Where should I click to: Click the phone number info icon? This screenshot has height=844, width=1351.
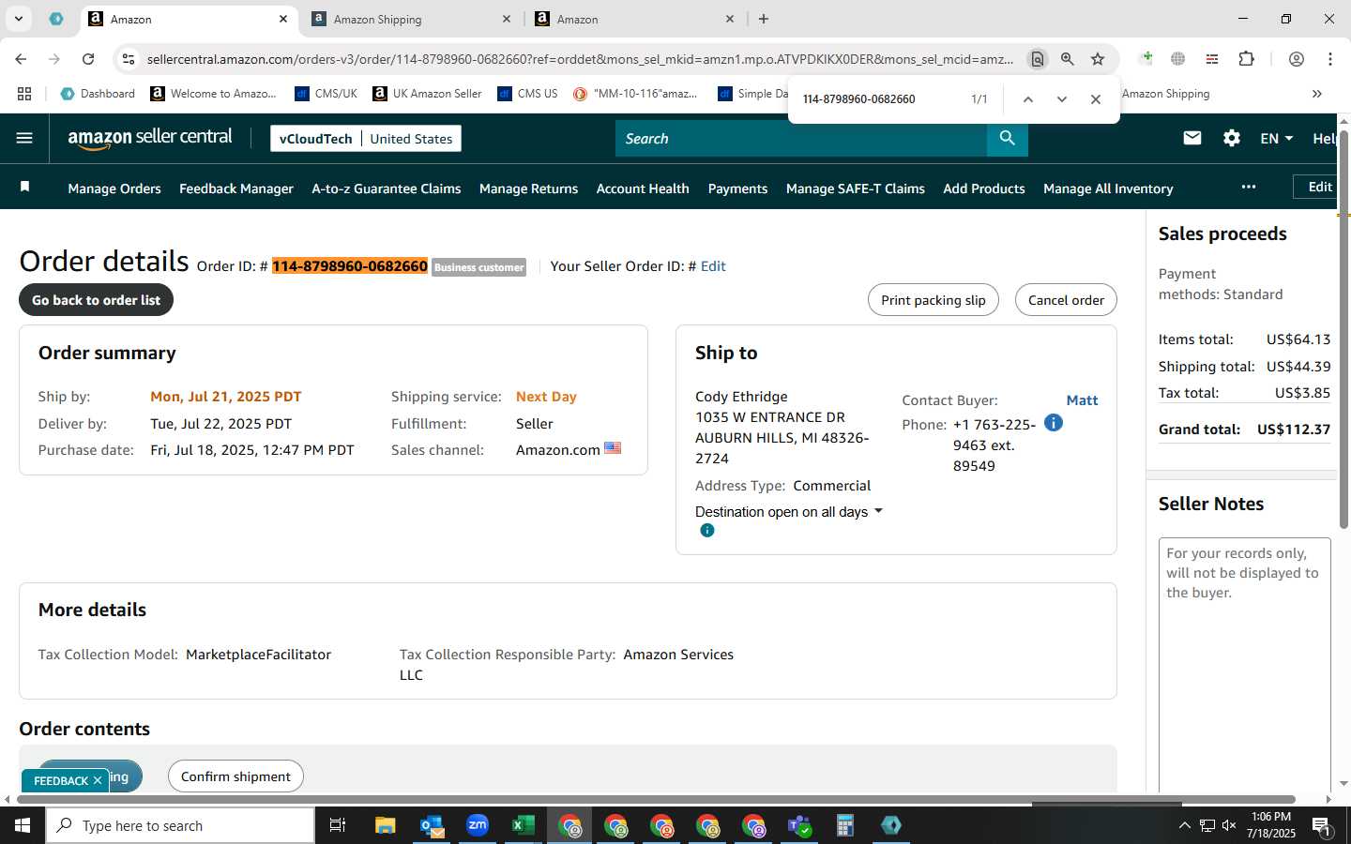click(x=1053, y=423)
